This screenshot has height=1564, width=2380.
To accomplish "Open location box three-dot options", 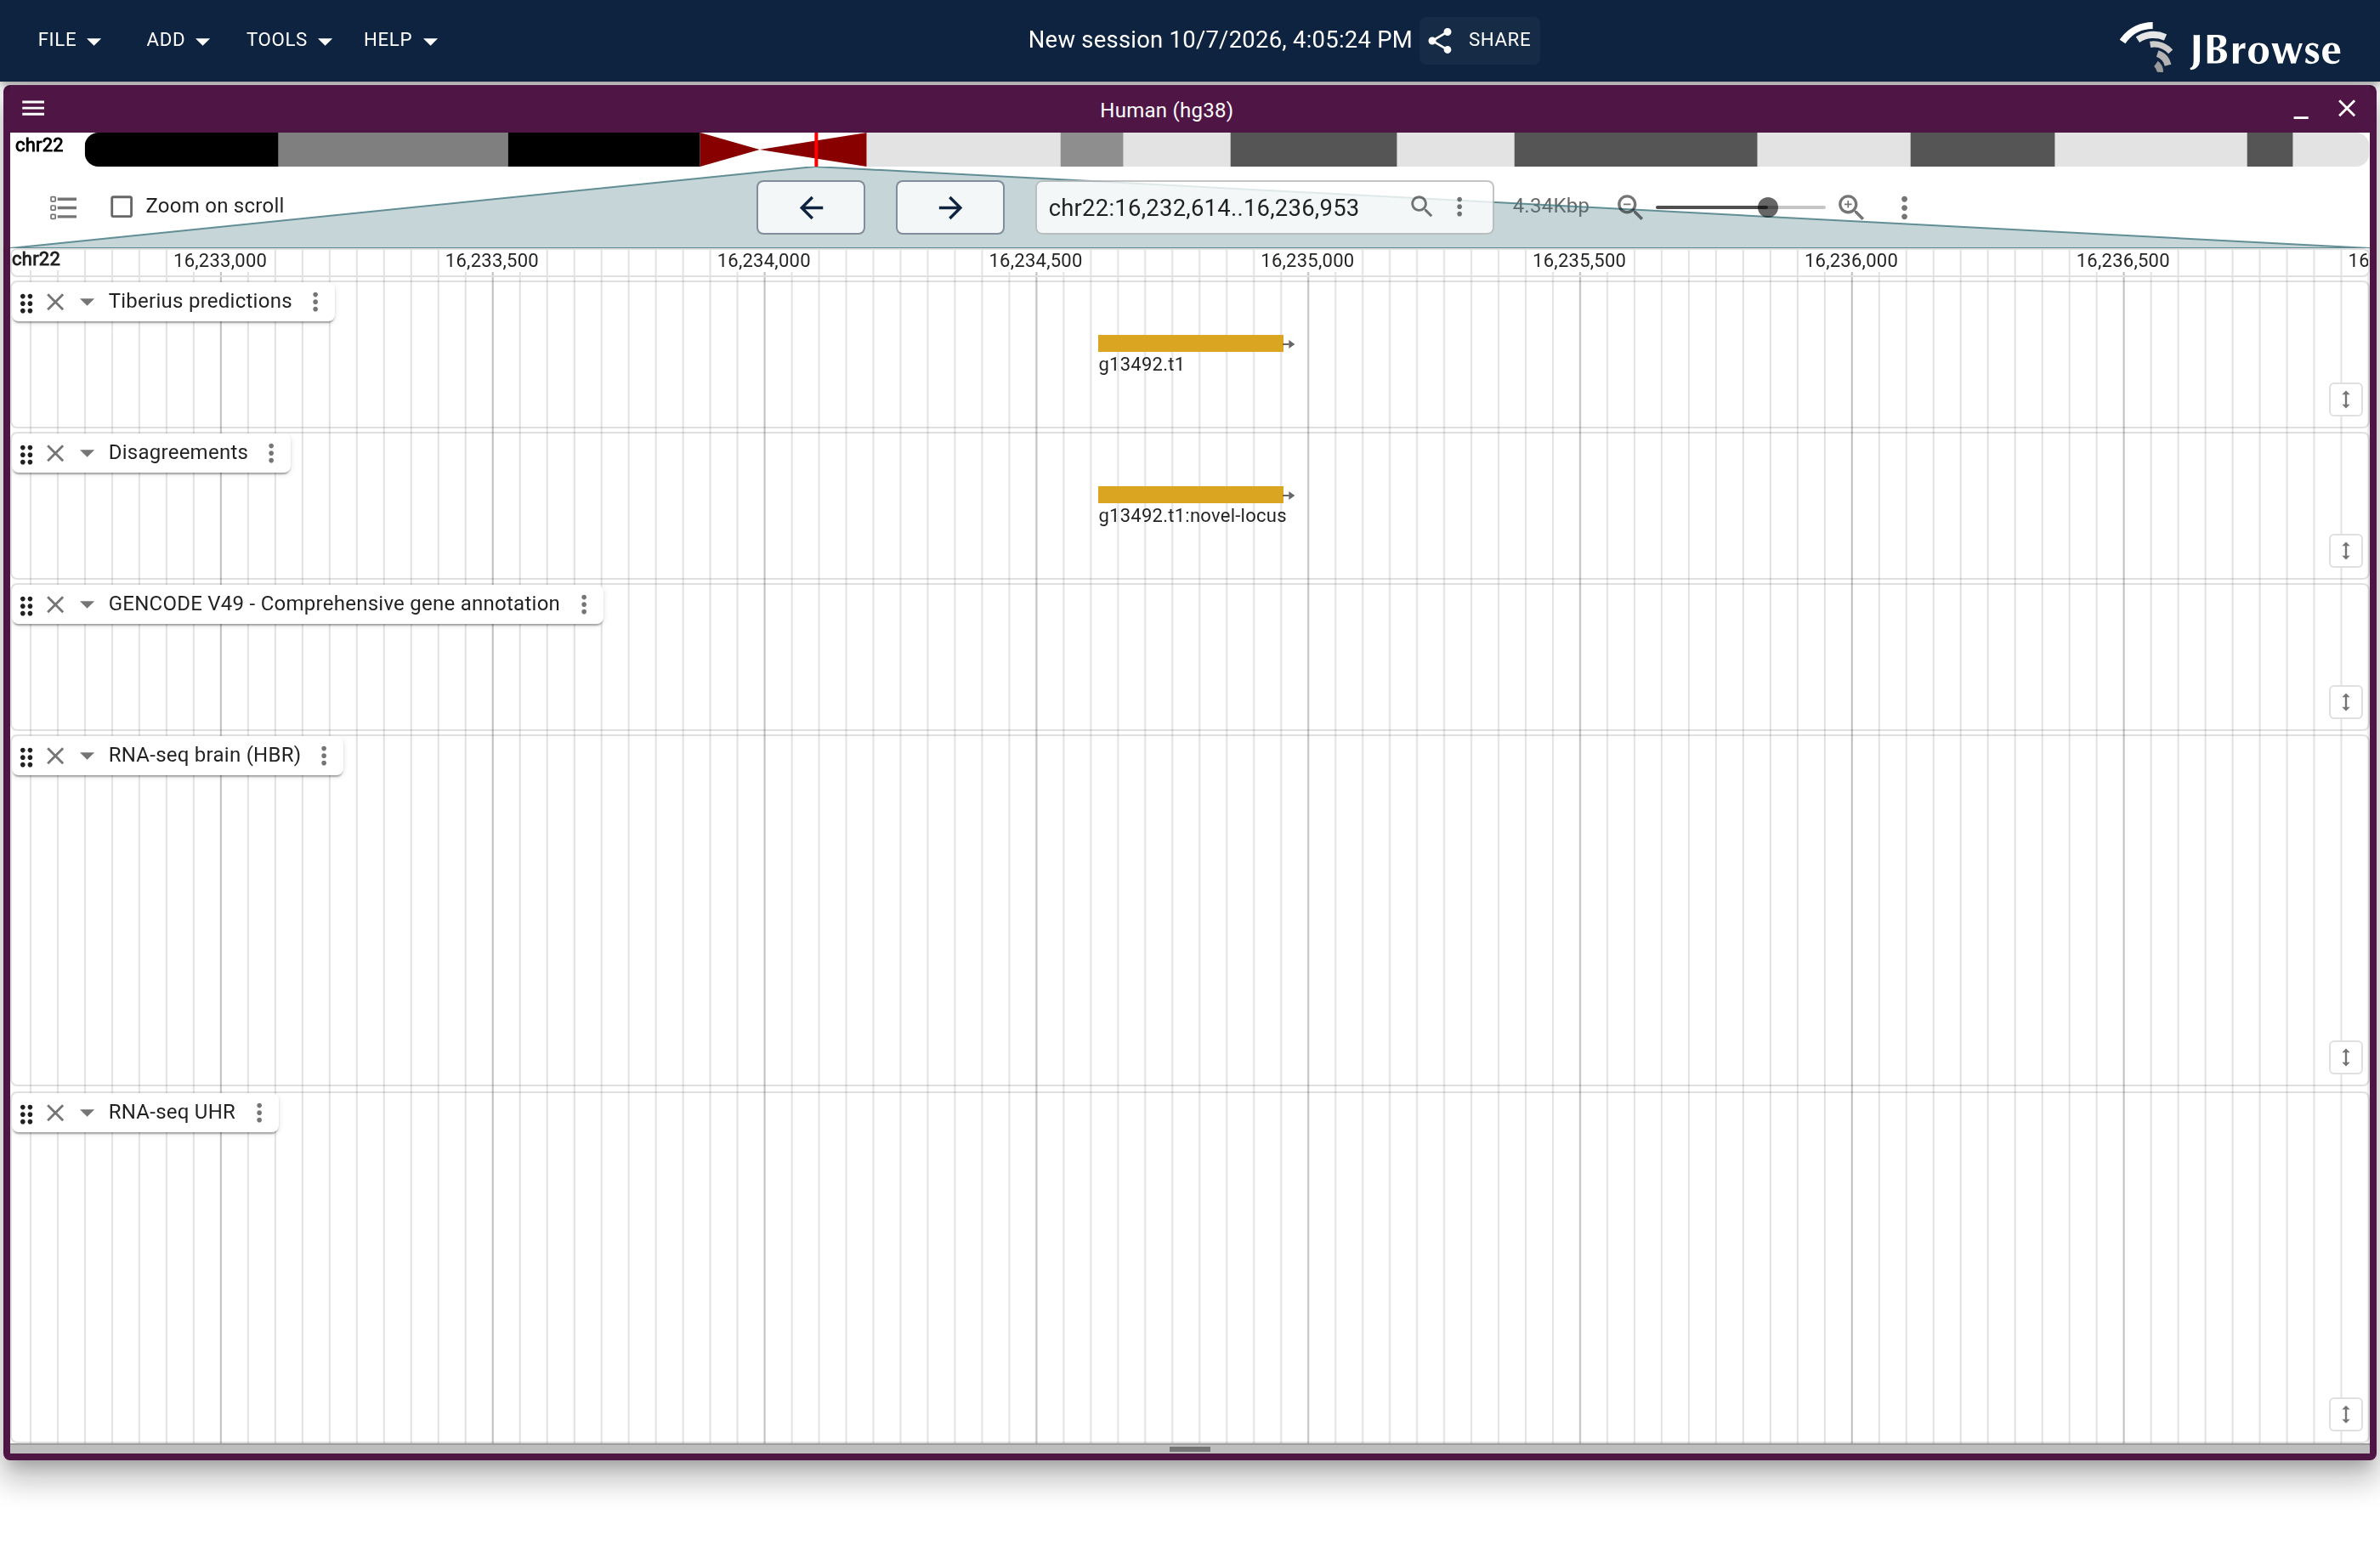I will point(1460,207).
